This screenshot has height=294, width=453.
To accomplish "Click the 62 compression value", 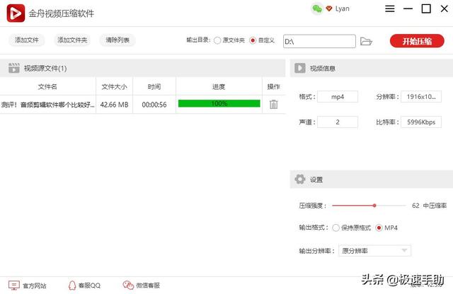I will (415, 206).
